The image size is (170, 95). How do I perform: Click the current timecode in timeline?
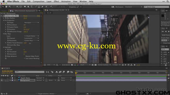pos(7,71)
